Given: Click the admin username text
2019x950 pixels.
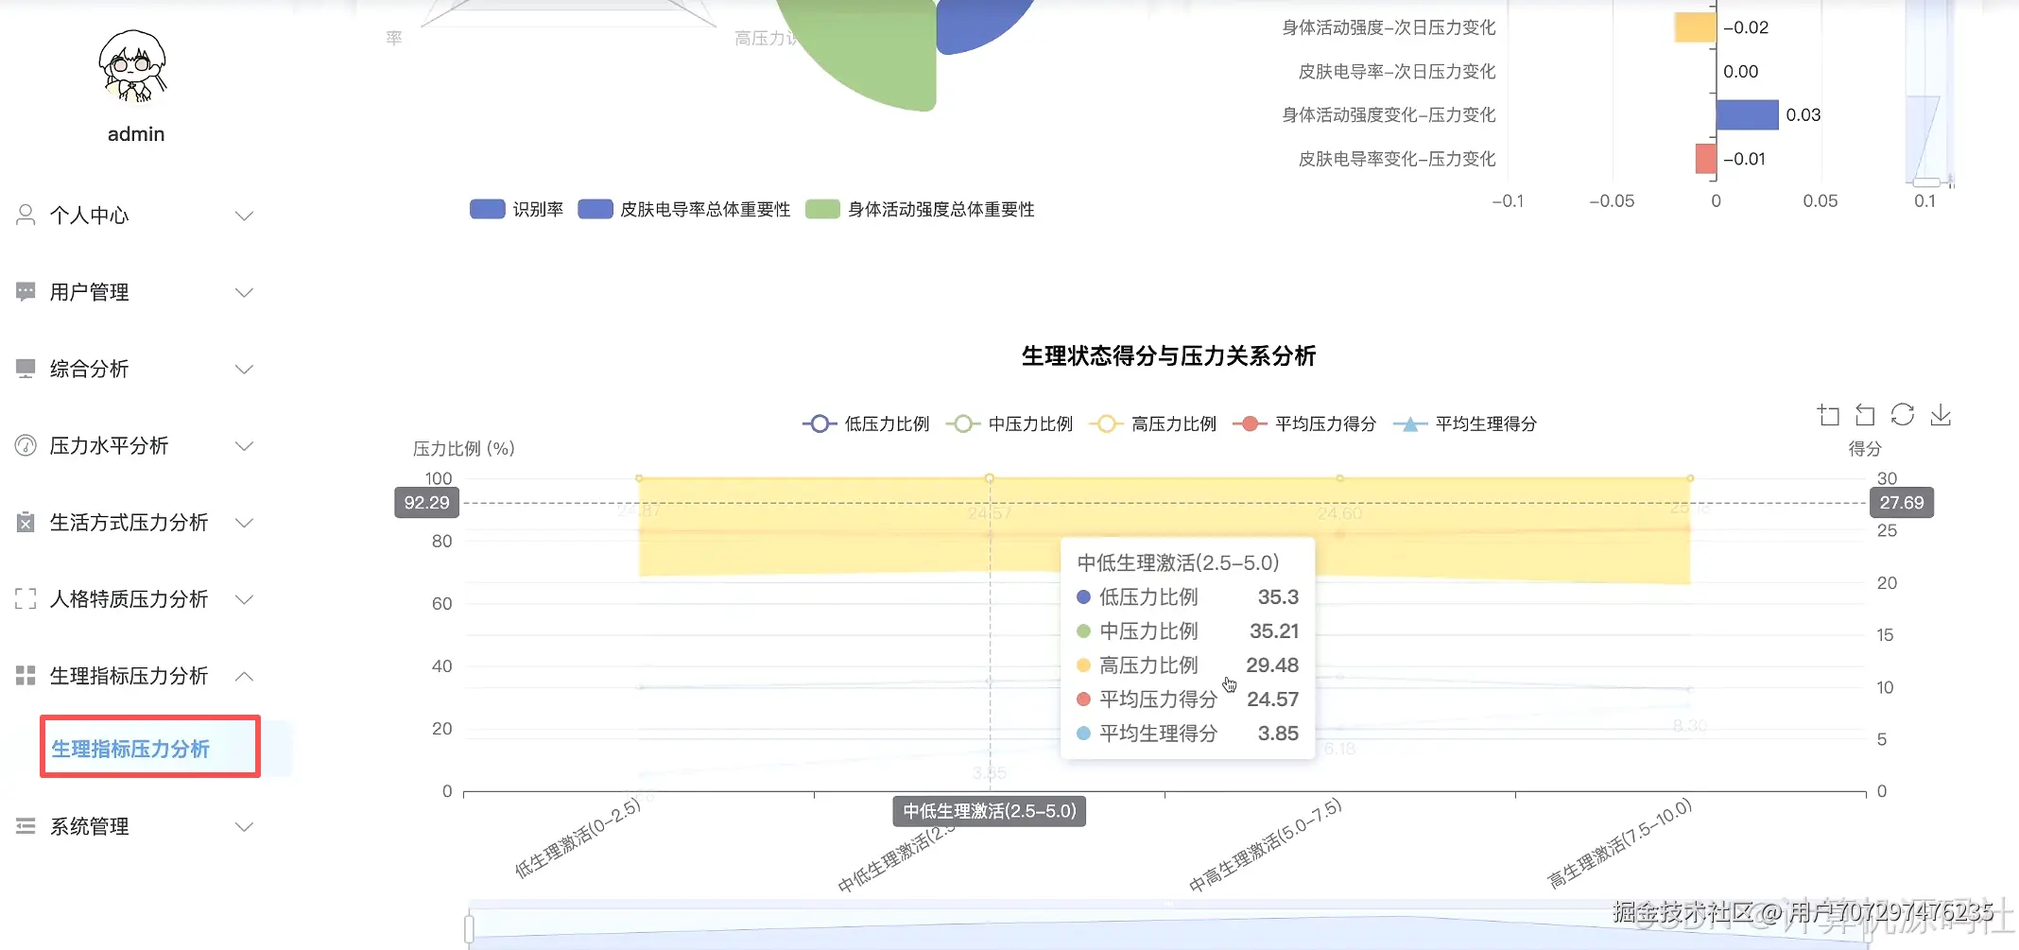Looking at the screenshot, I should click(x=135, y=133).
